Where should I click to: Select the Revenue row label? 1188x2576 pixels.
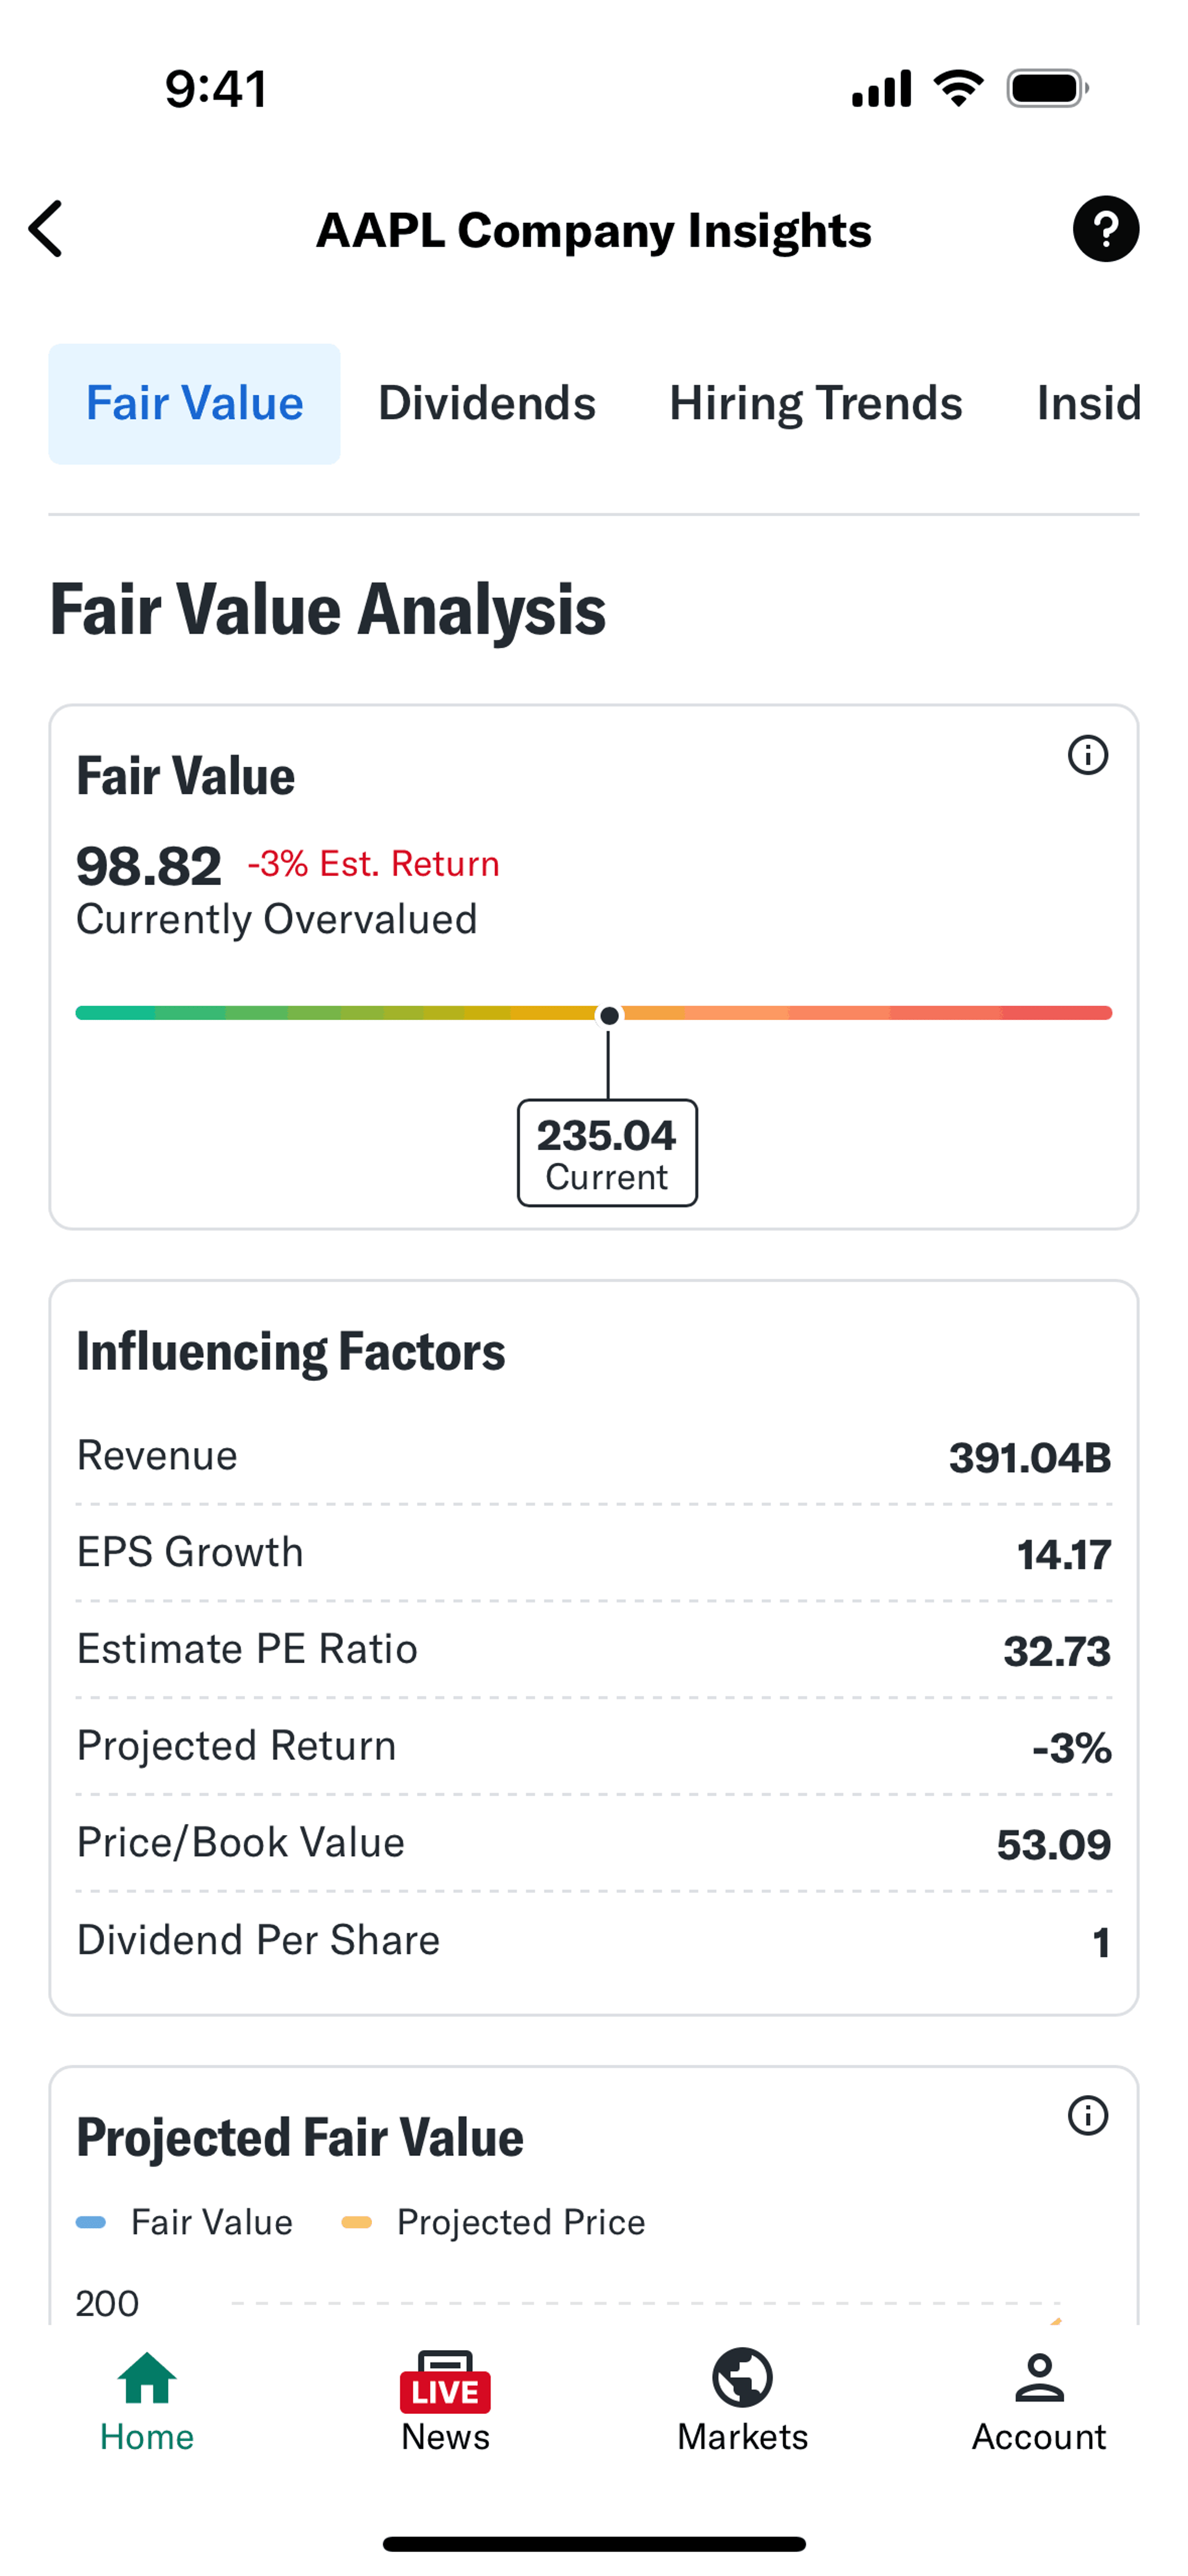coord(157,1455)
